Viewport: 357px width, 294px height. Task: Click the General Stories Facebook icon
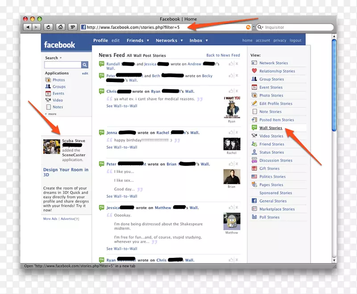click(254, 201)
